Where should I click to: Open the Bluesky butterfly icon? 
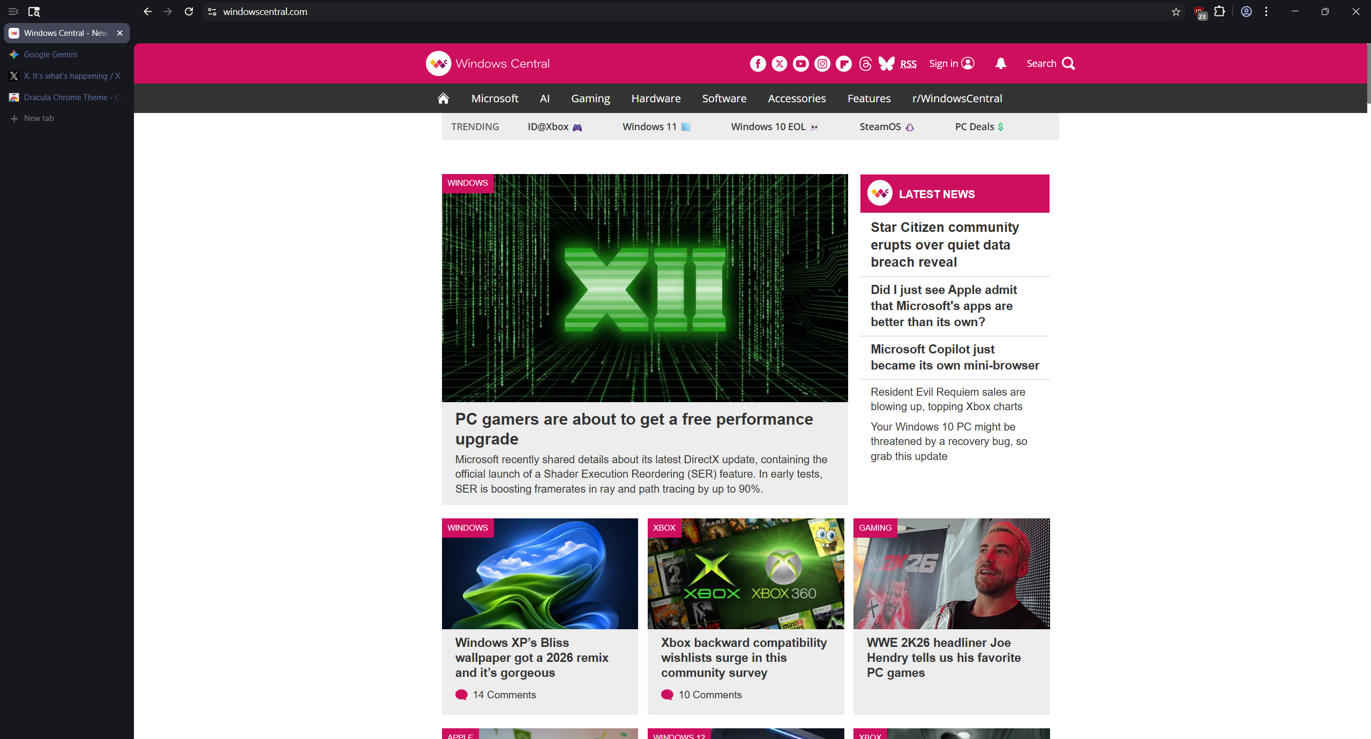click(x=885, y=63)
